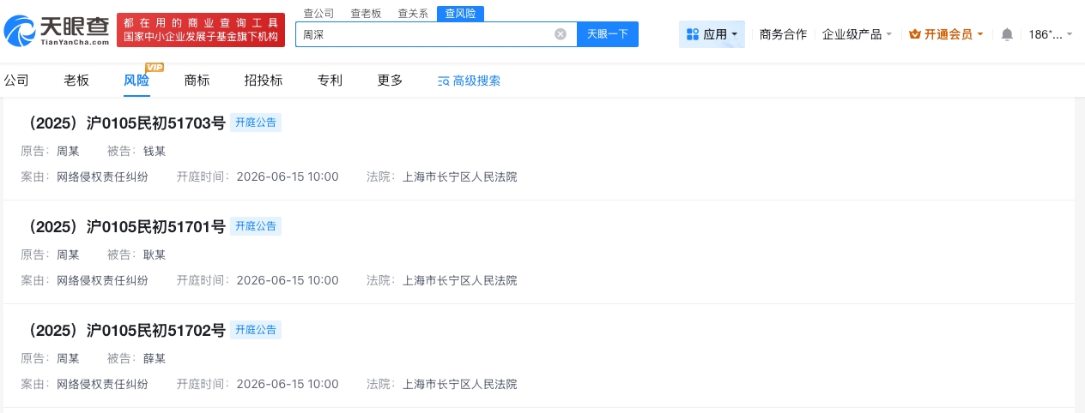The image size is (1085, 413).
Task: Go to the 专利 results tab
Action: click(330, 81)
